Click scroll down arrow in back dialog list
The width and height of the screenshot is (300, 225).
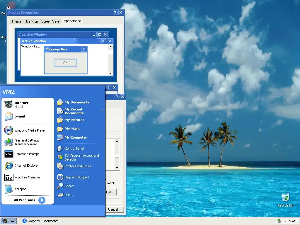117,168
